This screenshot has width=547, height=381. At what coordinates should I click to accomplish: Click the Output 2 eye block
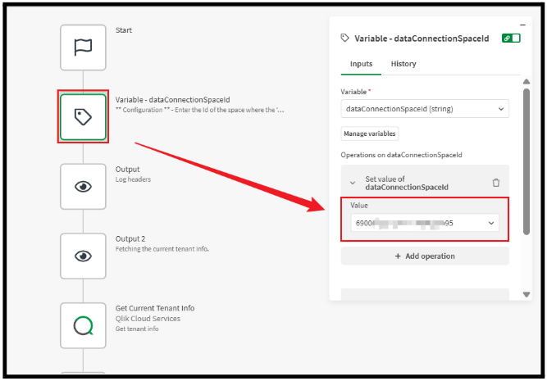[83, 256]
